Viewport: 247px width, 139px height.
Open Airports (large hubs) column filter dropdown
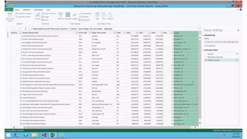76,33
